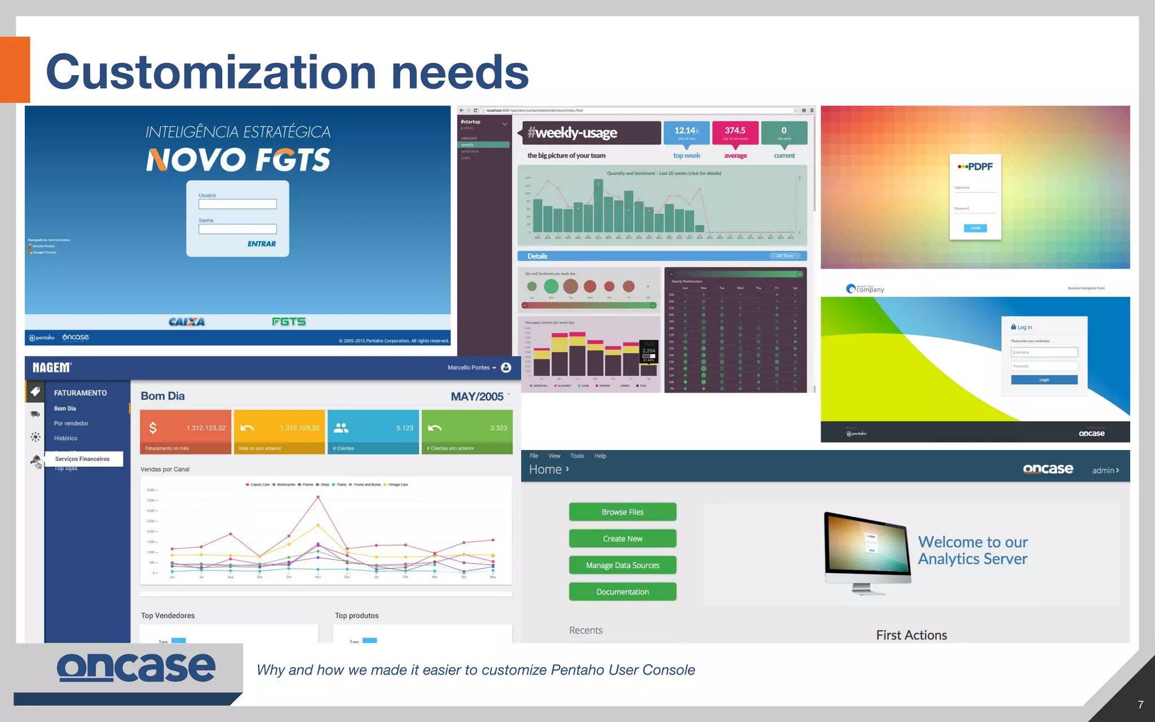1155x722 pixels.
Task: Open the Tools menu
Action: [x=577, y=456]
